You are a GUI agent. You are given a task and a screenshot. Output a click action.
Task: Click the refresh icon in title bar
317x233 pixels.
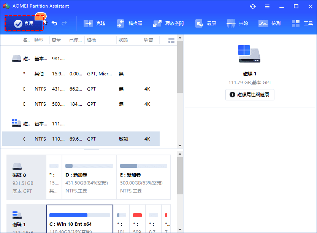click(x=253, y=6)
